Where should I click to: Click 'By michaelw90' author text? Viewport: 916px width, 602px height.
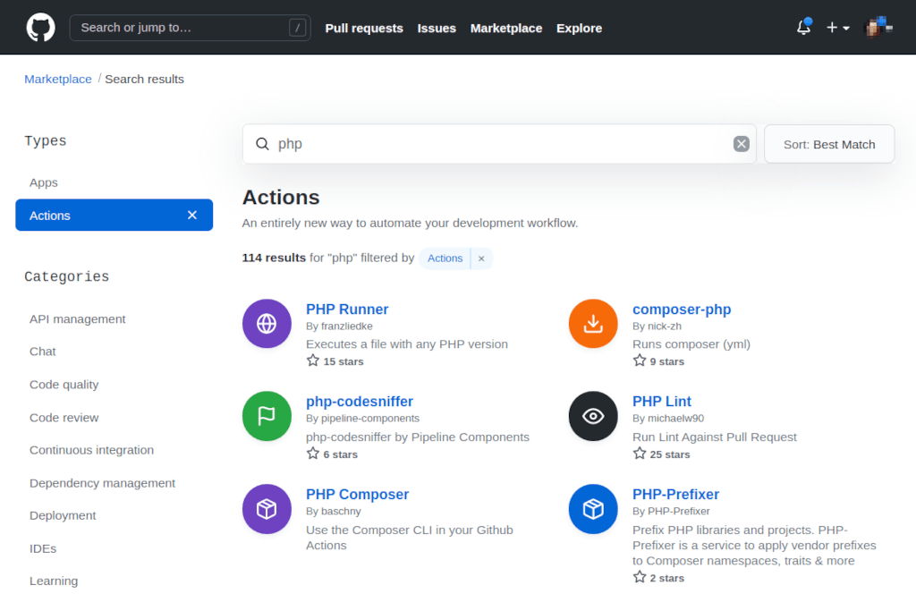pyautogui.click(x=667, y=418)
